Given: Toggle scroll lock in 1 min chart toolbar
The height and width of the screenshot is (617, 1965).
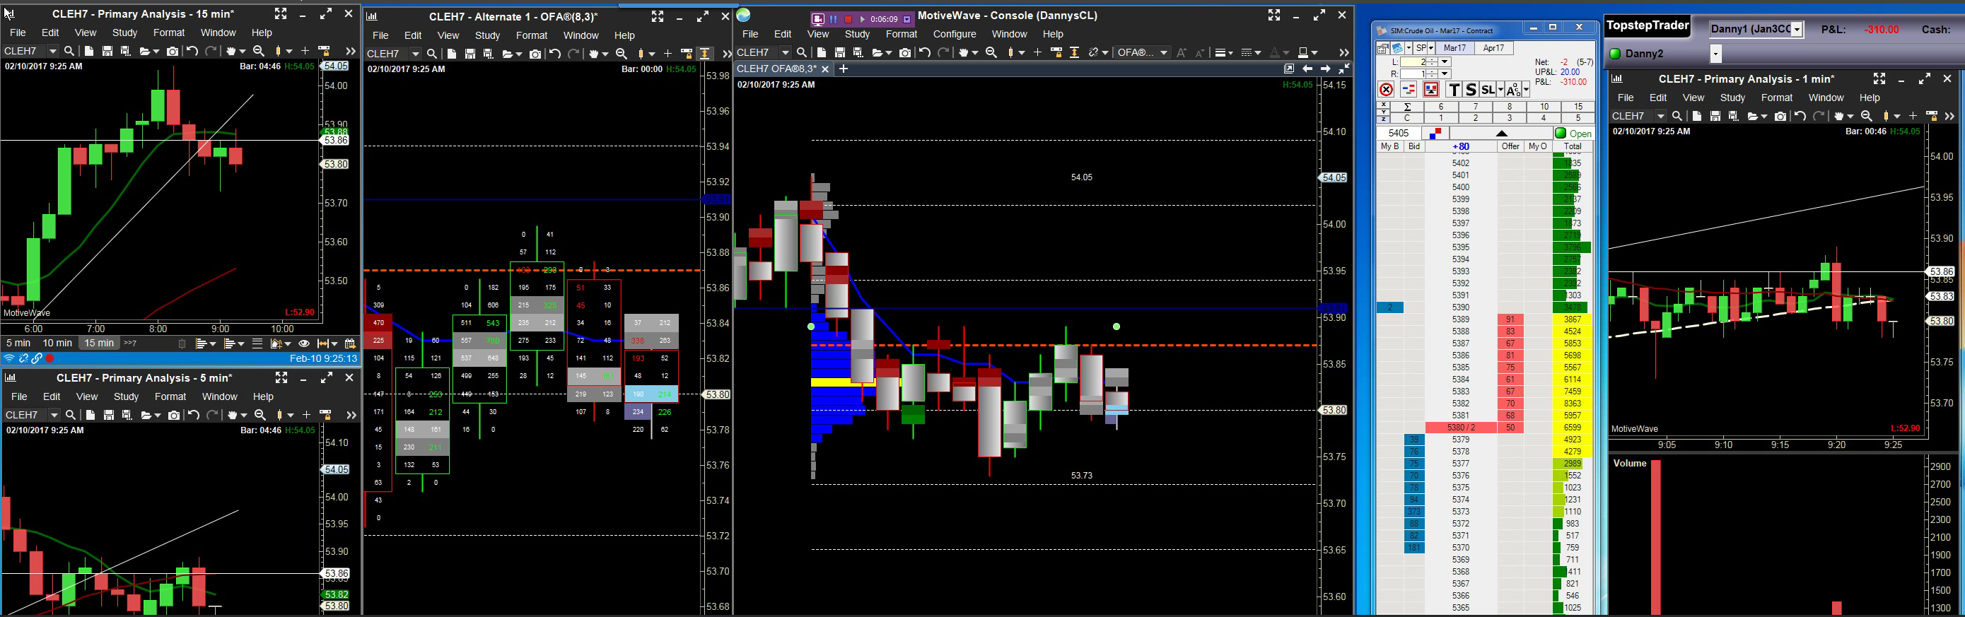Looking at the screenshot, I should point(1932,116).
